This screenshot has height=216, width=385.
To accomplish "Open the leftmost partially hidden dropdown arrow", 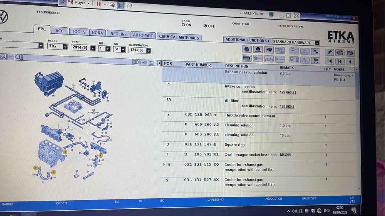I will pyautogui.click(x=41, y=46).
